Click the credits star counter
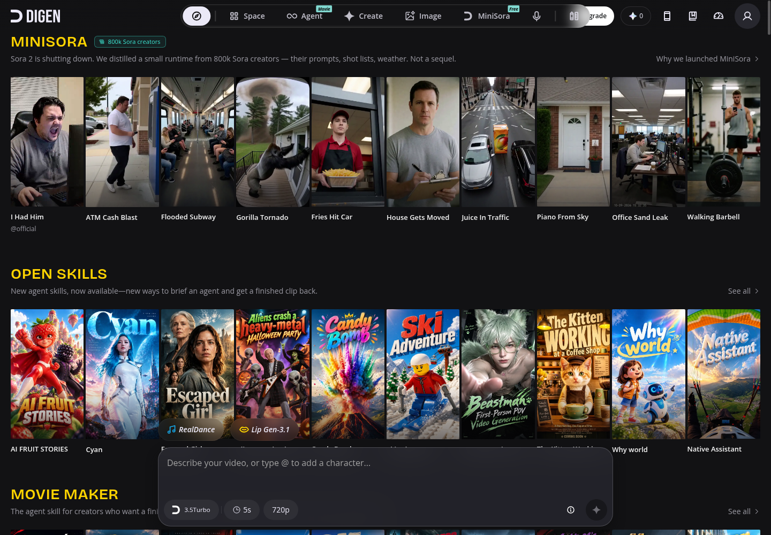Screen dimensions: 771x535 click(x=636, y=16)
